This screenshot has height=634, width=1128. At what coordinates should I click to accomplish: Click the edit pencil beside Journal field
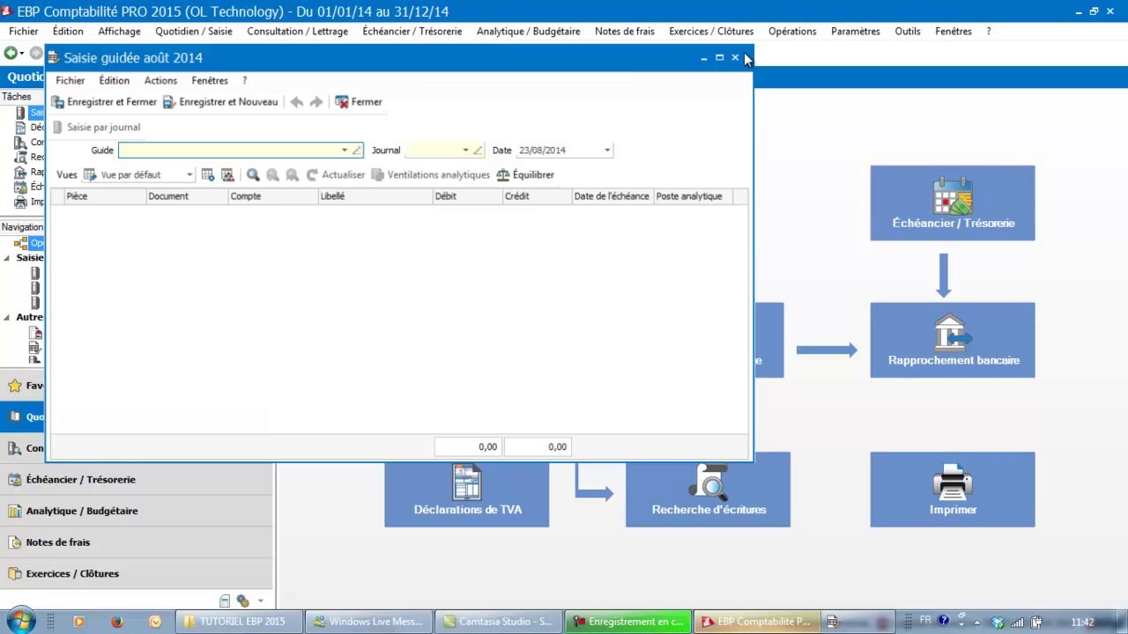pyautogui.click(x=478, y=151)
